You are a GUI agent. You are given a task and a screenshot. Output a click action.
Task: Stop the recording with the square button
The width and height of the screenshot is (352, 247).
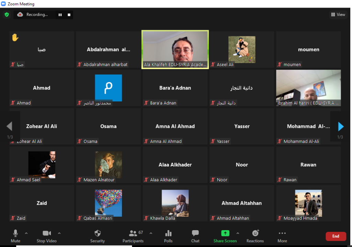tap(69, 15)
